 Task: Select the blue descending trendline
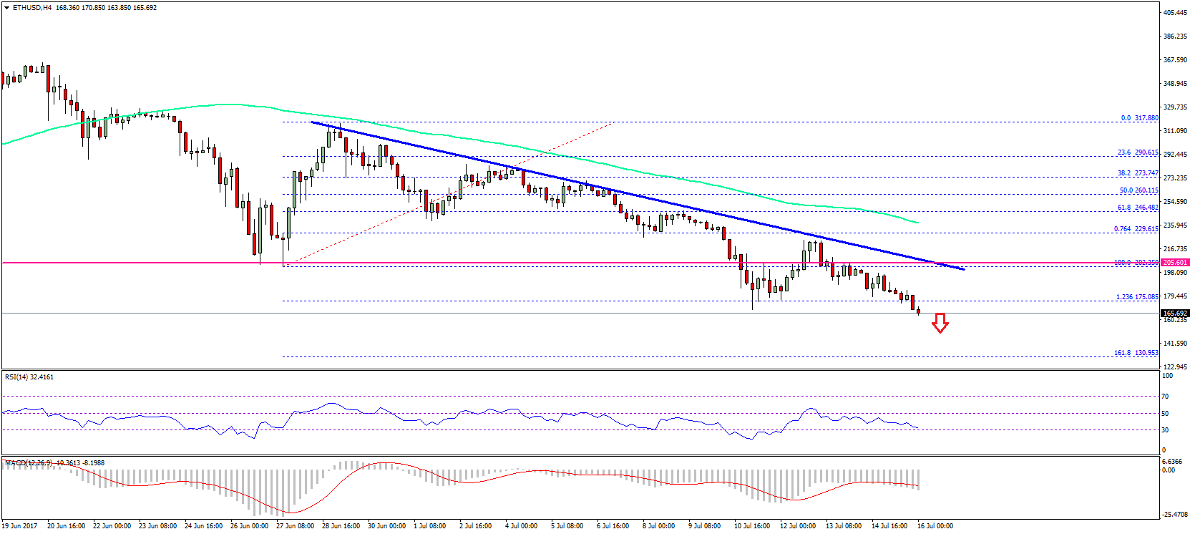637,195
